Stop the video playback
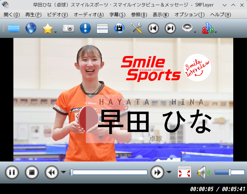Image resolution: width=247 pixels, height=194 pixels. (x=32, y=172)
